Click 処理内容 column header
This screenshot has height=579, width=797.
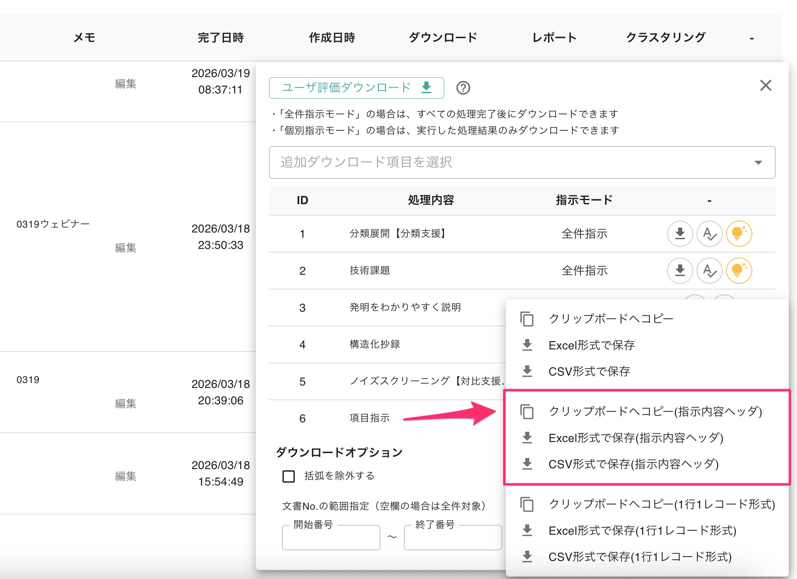pyautogui.click(x=431, y=200)
